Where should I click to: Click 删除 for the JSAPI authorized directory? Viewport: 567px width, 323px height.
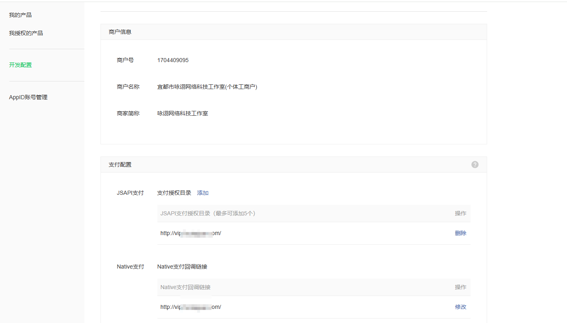(460, 233)
